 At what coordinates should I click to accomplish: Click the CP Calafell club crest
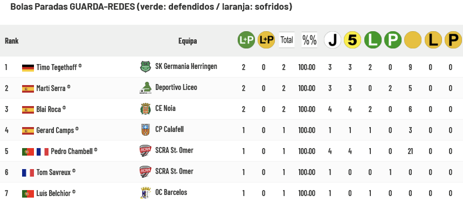point(146,130)
